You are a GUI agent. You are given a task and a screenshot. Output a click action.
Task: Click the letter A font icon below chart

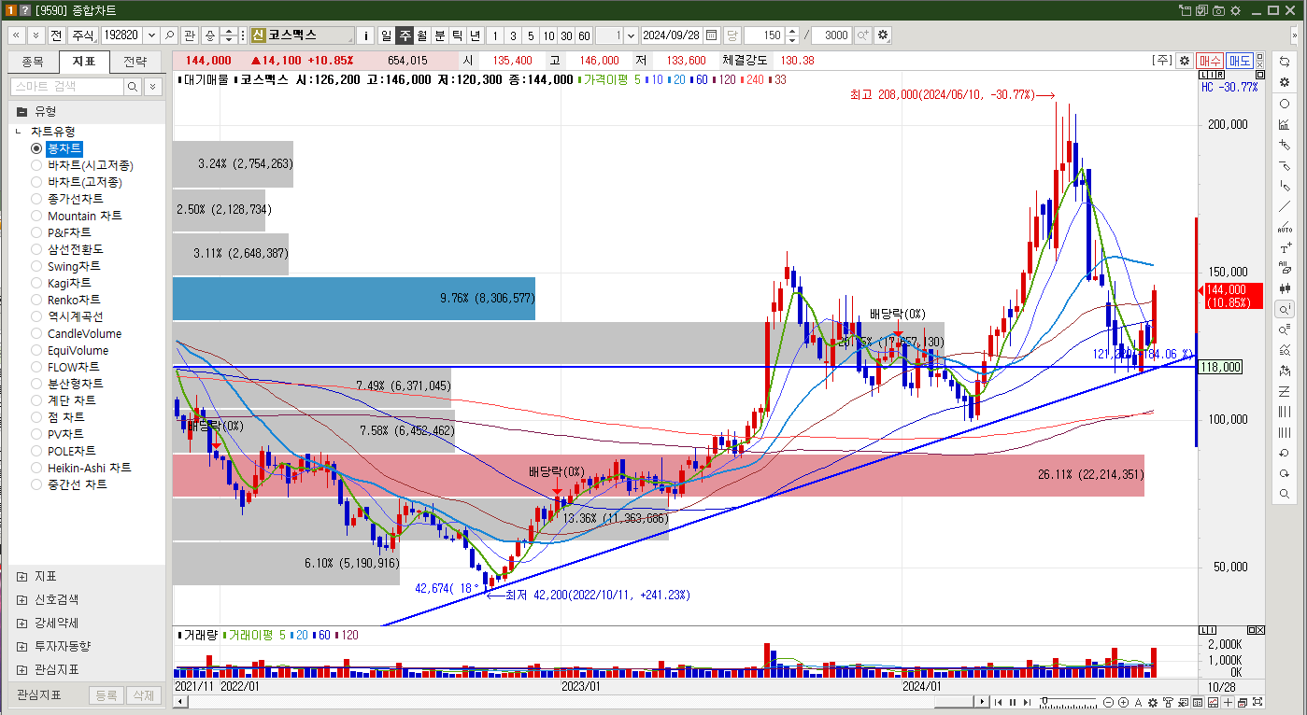[x=1138, y=702]
